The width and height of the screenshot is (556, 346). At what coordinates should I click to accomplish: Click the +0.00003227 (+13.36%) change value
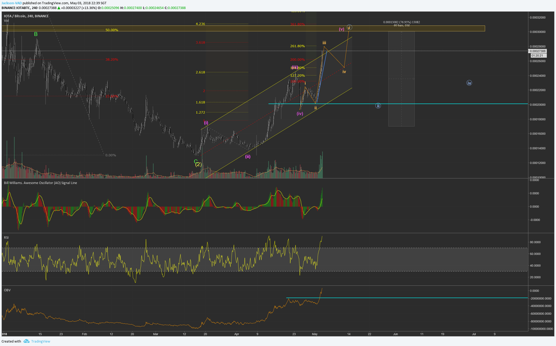click(x=79, y=8)
